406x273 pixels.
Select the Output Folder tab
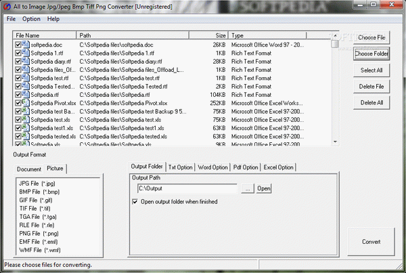click(x=147, y=167)
